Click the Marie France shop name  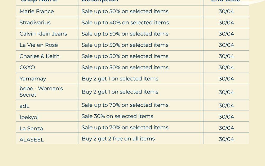click(37, 11)
